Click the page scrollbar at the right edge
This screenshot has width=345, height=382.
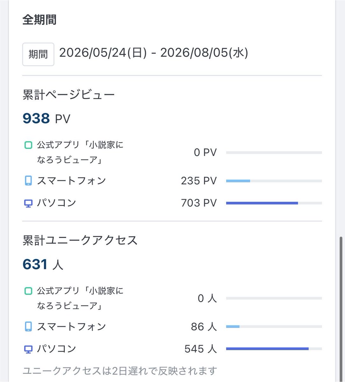pos(341,309)
